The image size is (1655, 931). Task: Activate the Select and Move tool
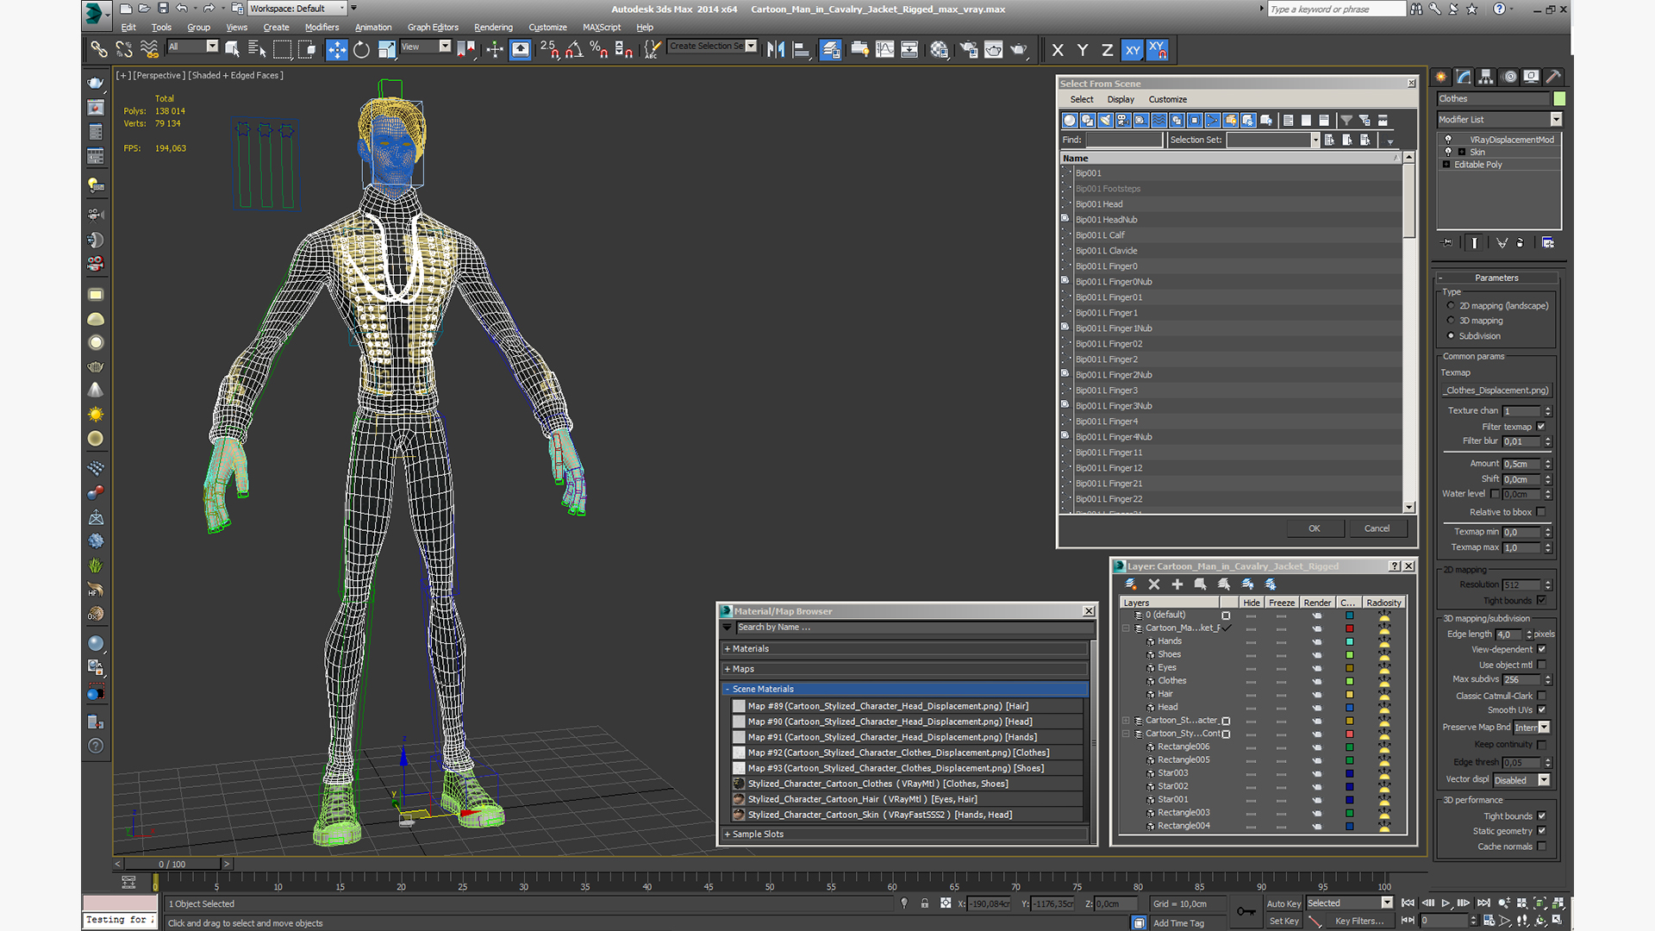coord(337,49)
